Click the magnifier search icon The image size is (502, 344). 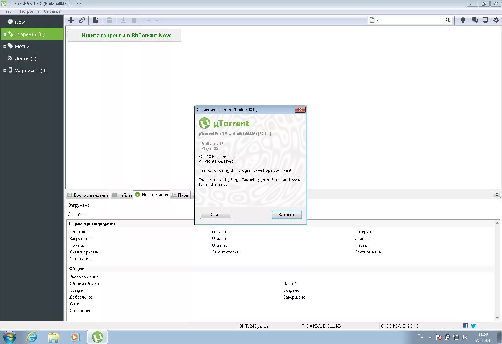click(448, 20)
